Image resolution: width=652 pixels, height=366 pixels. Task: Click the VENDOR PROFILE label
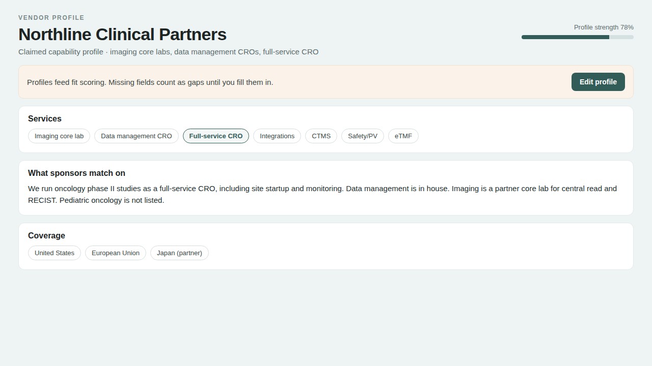(51, 18)
